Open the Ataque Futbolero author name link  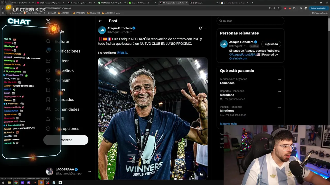tap(119, 28)
